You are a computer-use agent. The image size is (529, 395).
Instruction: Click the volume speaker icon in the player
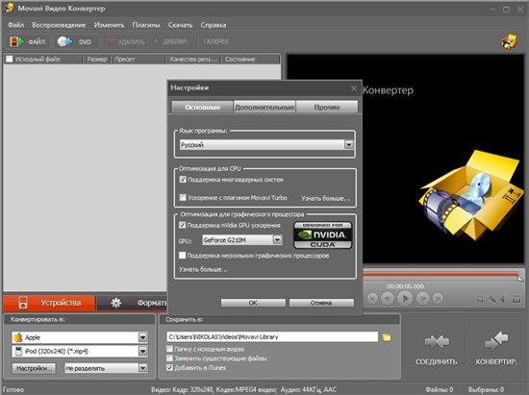pyautogui.click(x=504, y=299)
